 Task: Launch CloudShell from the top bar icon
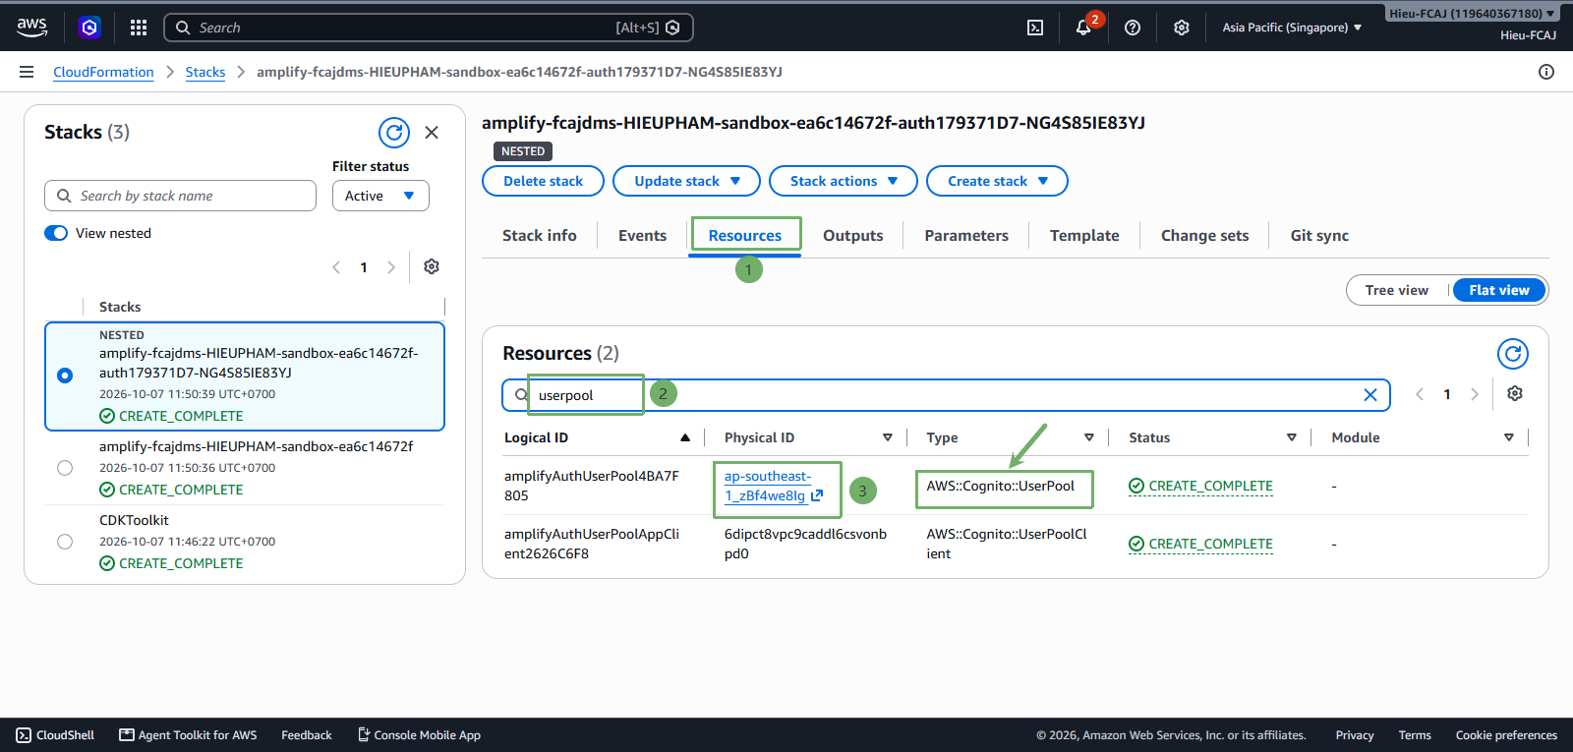pyautogui.click(x=1035, y=28)
